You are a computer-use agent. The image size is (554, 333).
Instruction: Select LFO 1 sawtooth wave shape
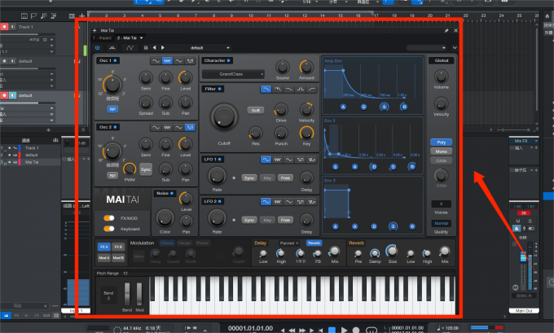(277, 160)
